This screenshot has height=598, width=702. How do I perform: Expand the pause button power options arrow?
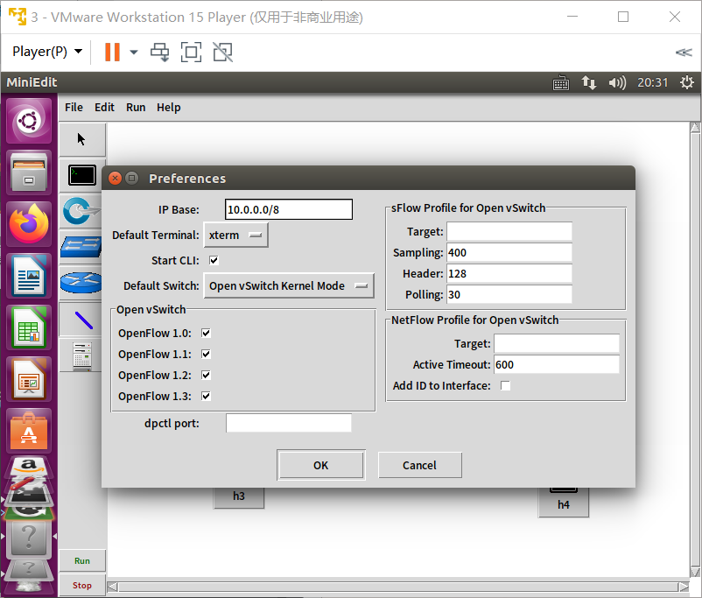point(133,52)
